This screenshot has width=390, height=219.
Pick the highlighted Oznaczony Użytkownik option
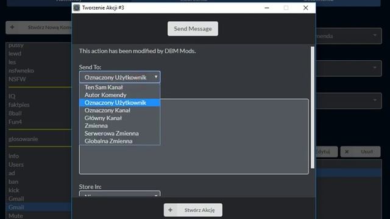(119, 103)
